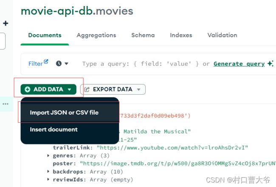Open the three-dots menu in sidebar
The width and height of the screenshot is (276, 187).
[x=6, y=104]
